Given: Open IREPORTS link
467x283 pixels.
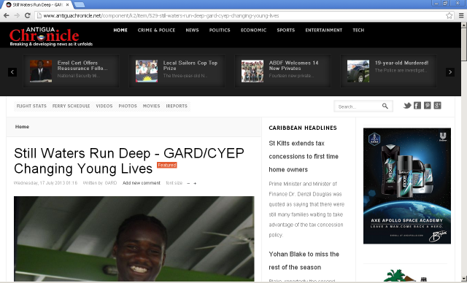Looking at the screenshot, I should point(177,106).
